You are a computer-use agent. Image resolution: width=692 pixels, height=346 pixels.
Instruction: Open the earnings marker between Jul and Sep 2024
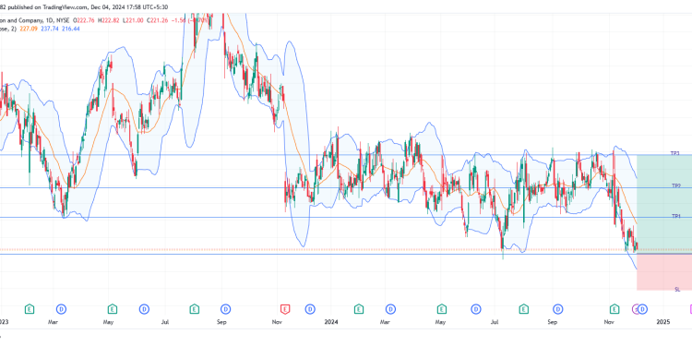tap(524, 308)
